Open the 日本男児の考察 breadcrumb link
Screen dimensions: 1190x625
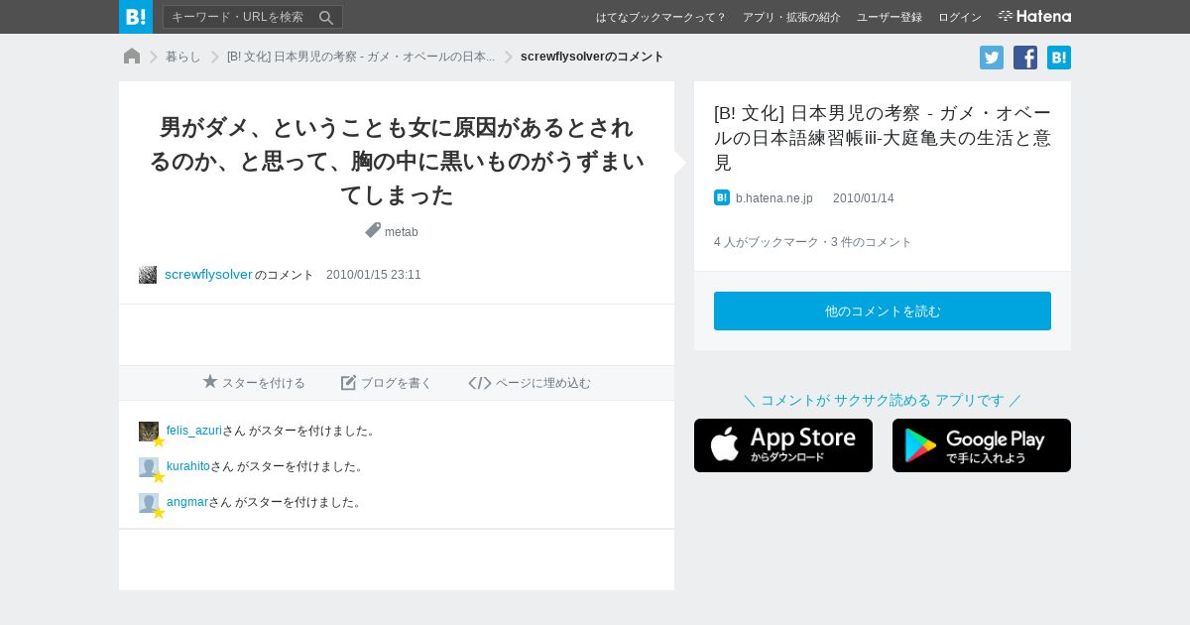click(361, 57)
